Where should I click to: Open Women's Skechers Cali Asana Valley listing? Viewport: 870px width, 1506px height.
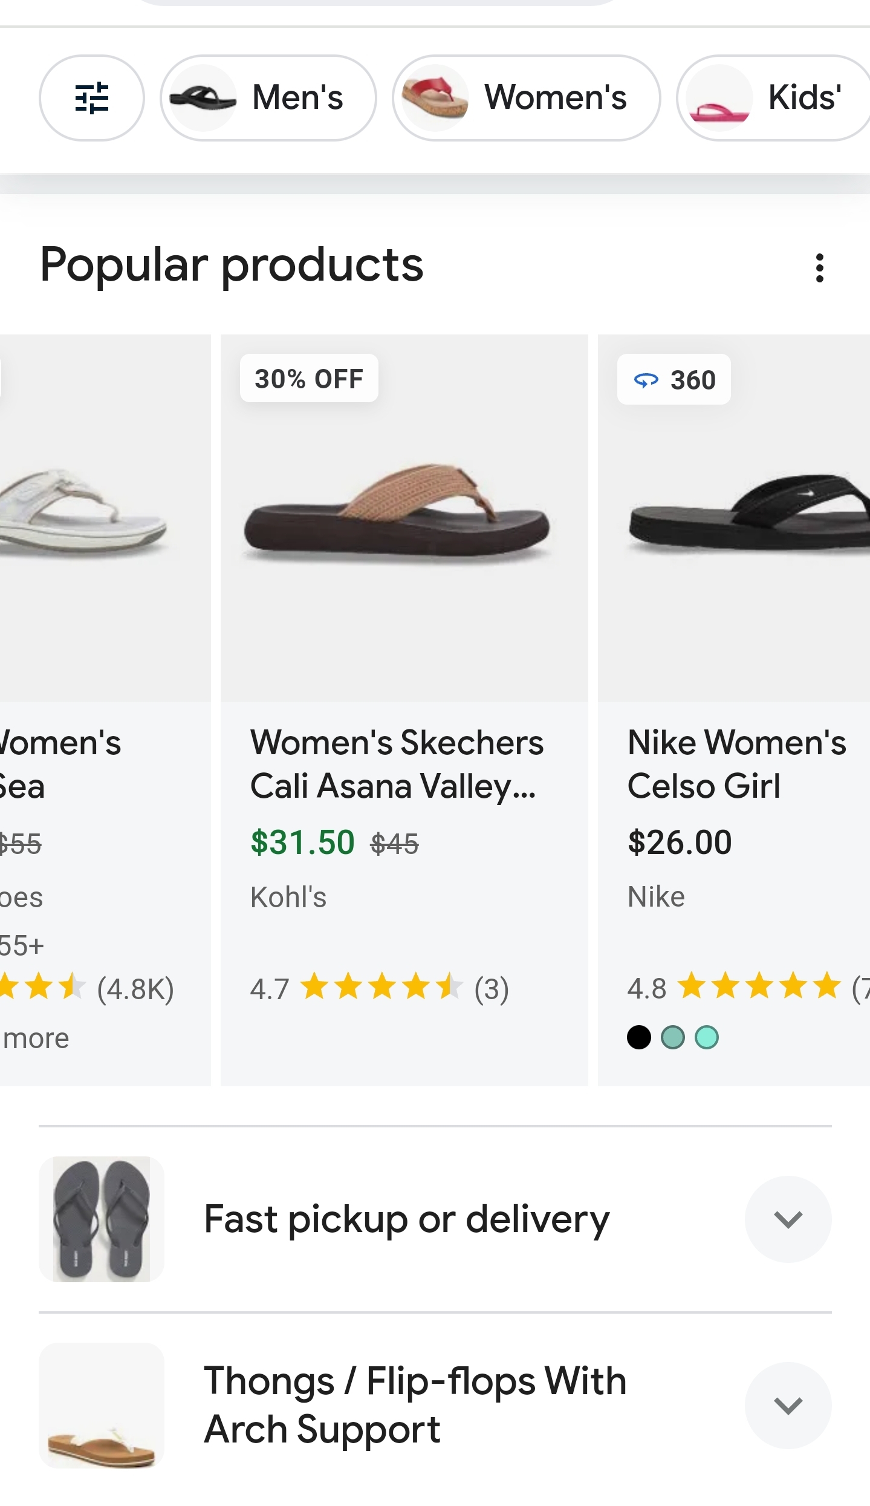point(397,764)
